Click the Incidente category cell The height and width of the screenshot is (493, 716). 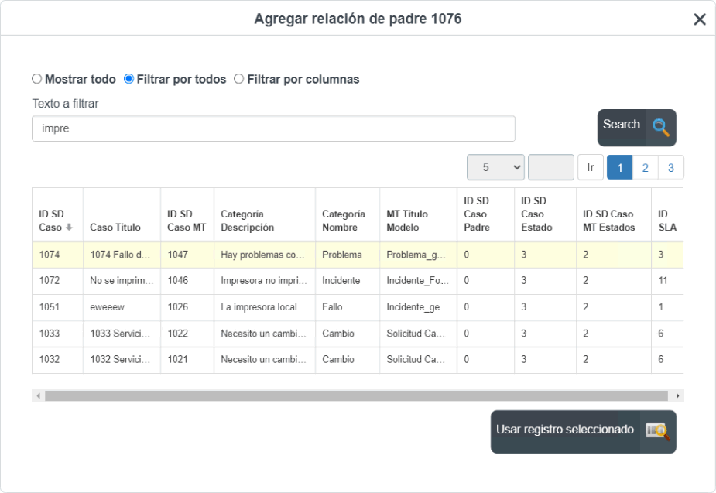[x=348, y=281]
